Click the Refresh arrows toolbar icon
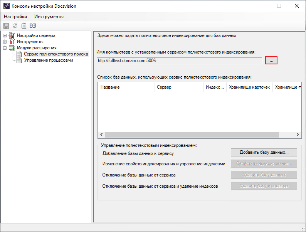306x232 pixels. click(x=15, y=26)
